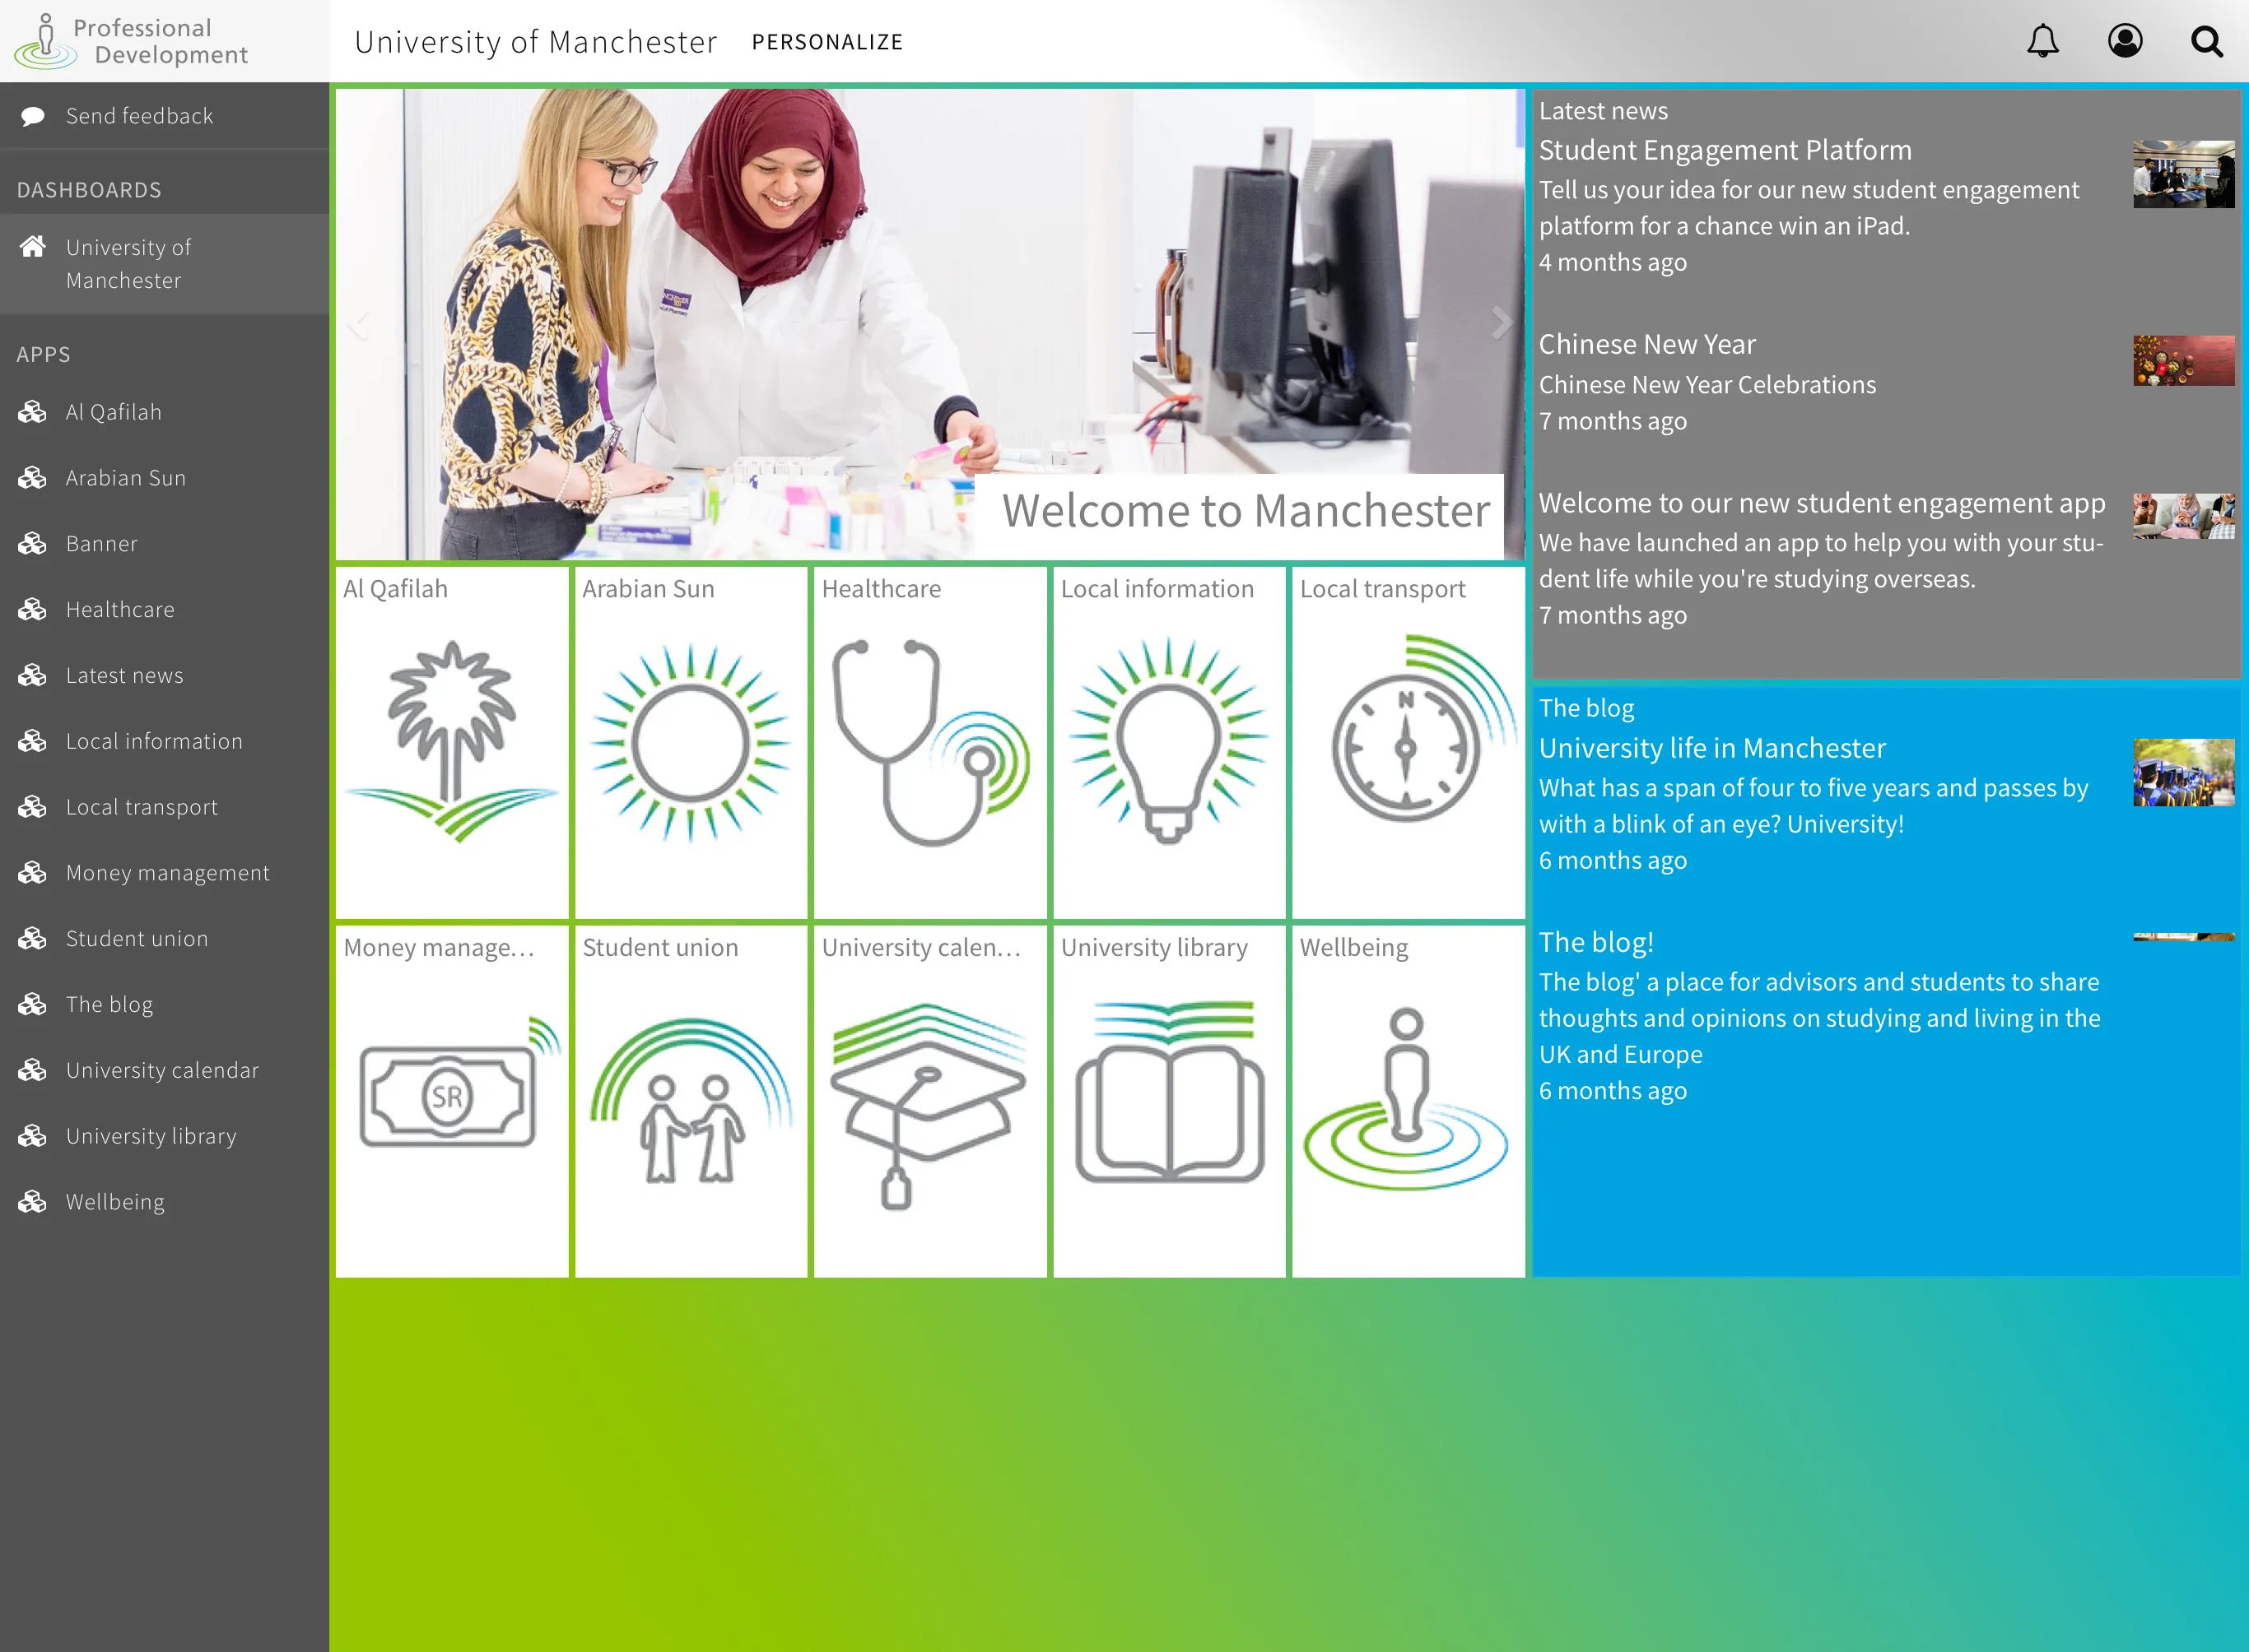Screen dimensions: 2249x1652
Task: Click the notifications bell icon
Action: [x=2045, y=42]
